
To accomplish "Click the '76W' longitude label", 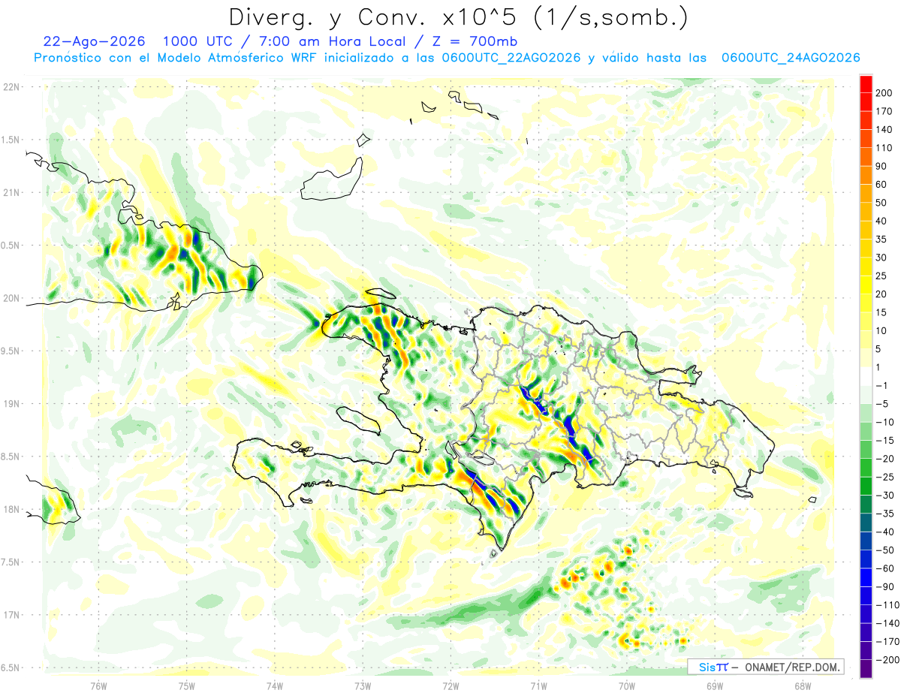I will pyautogui.click(x=98, y=685).
